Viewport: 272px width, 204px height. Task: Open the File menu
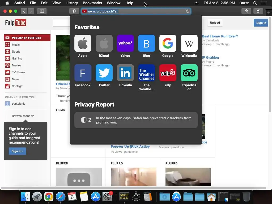[33, 3]
